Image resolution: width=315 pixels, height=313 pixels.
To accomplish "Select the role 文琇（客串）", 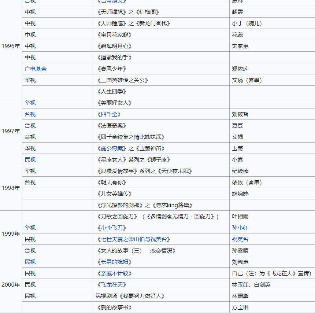I will tap(247, 80).
